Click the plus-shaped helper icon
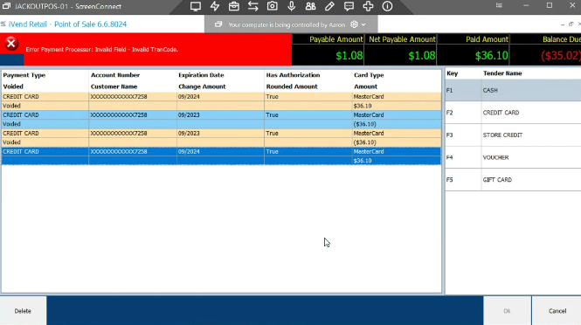The width and height of the screenshot is (581, 325). (368, 6)
